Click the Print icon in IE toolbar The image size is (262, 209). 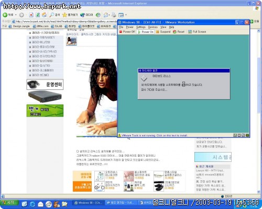coord(114,15)
